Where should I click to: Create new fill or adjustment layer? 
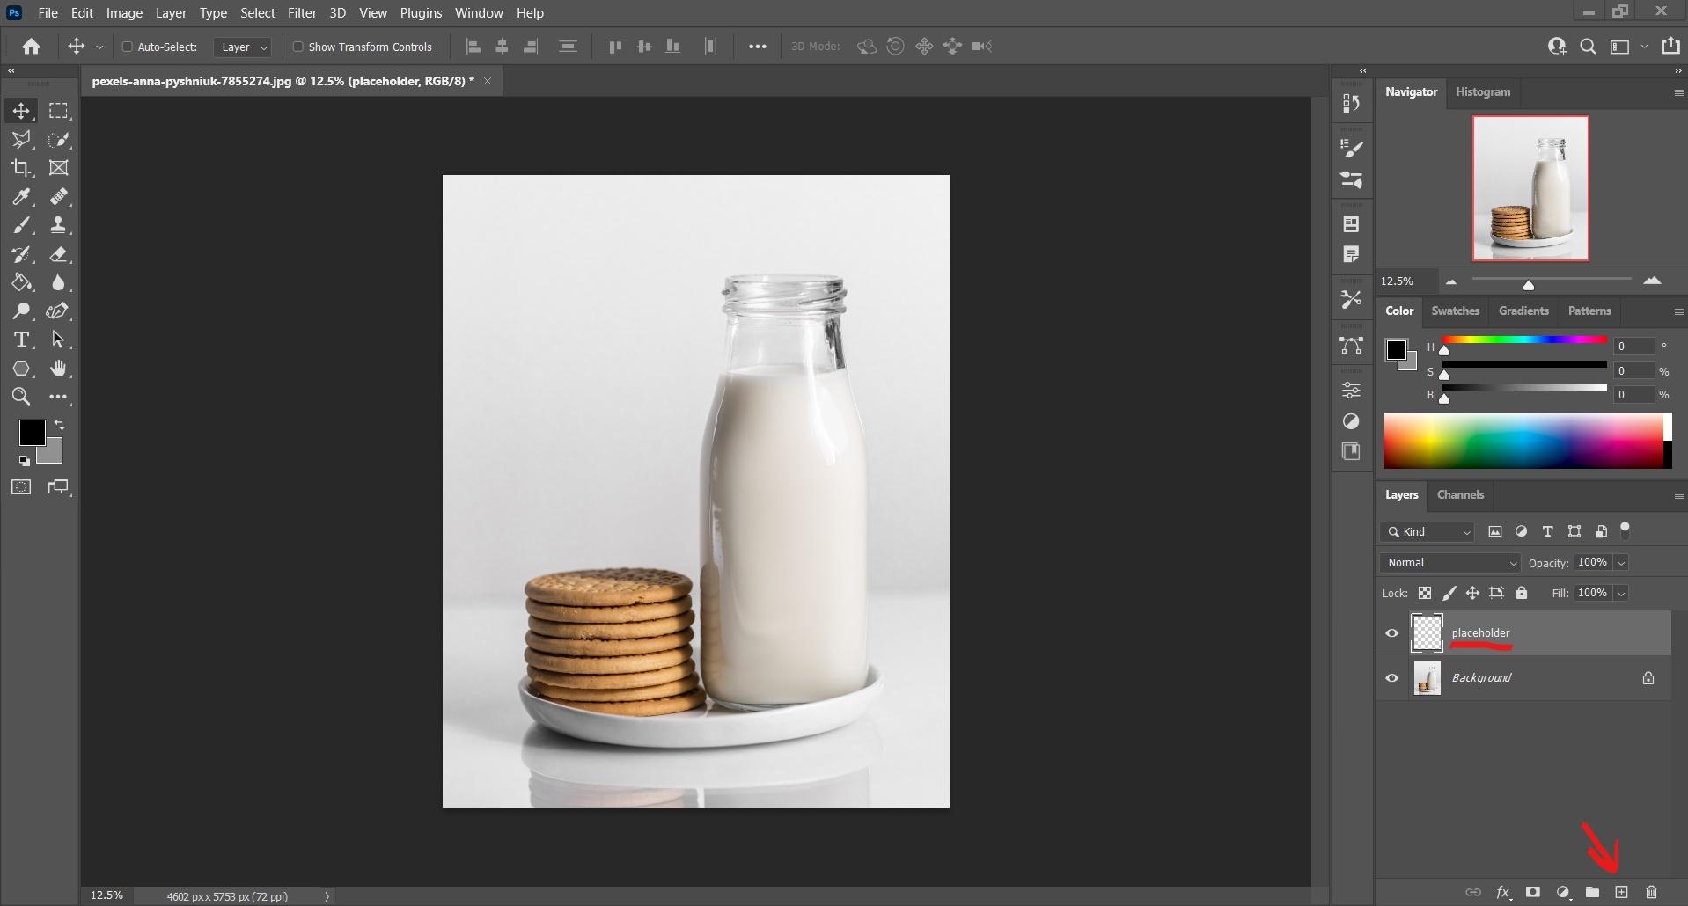1563,892
